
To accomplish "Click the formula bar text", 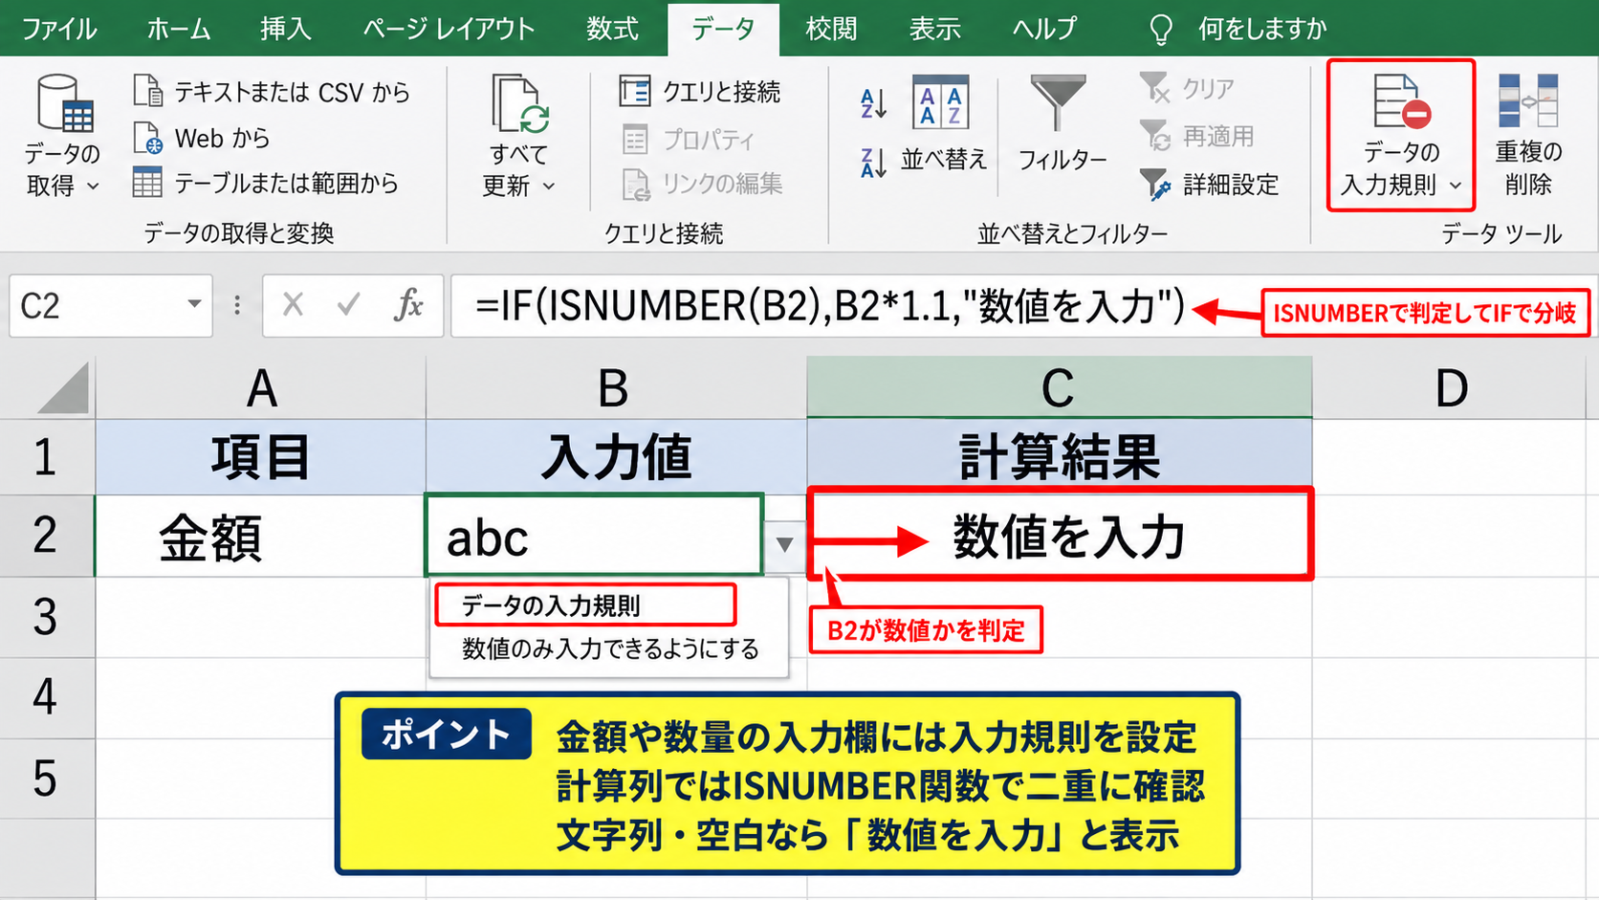I will [829, 306].
